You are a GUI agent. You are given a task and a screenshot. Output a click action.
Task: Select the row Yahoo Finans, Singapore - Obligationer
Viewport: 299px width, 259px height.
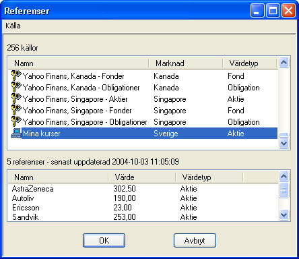pyautogui.click(x=143, y=122)
